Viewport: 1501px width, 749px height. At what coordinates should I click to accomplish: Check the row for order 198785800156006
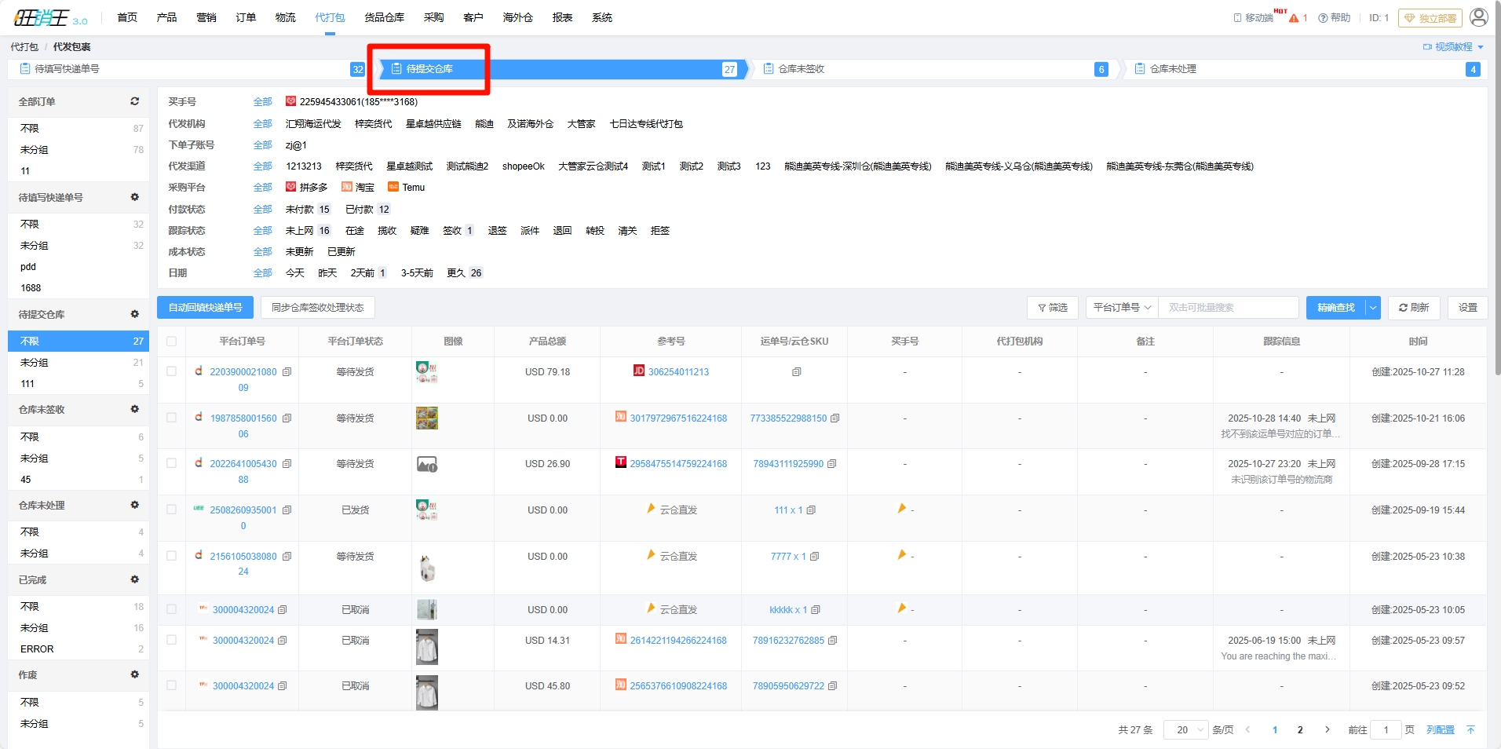pos(171,418)
